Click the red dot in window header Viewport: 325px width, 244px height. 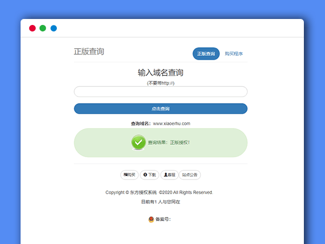pyautogui.click(x=32, y=28)
